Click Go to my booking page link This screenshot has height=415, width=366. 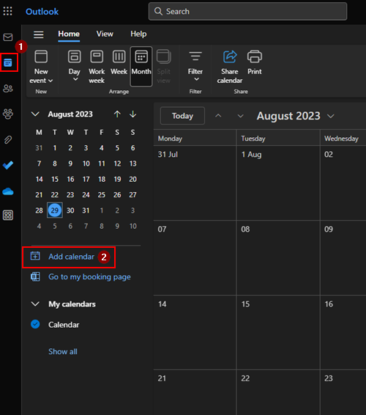tap(89, 276)
